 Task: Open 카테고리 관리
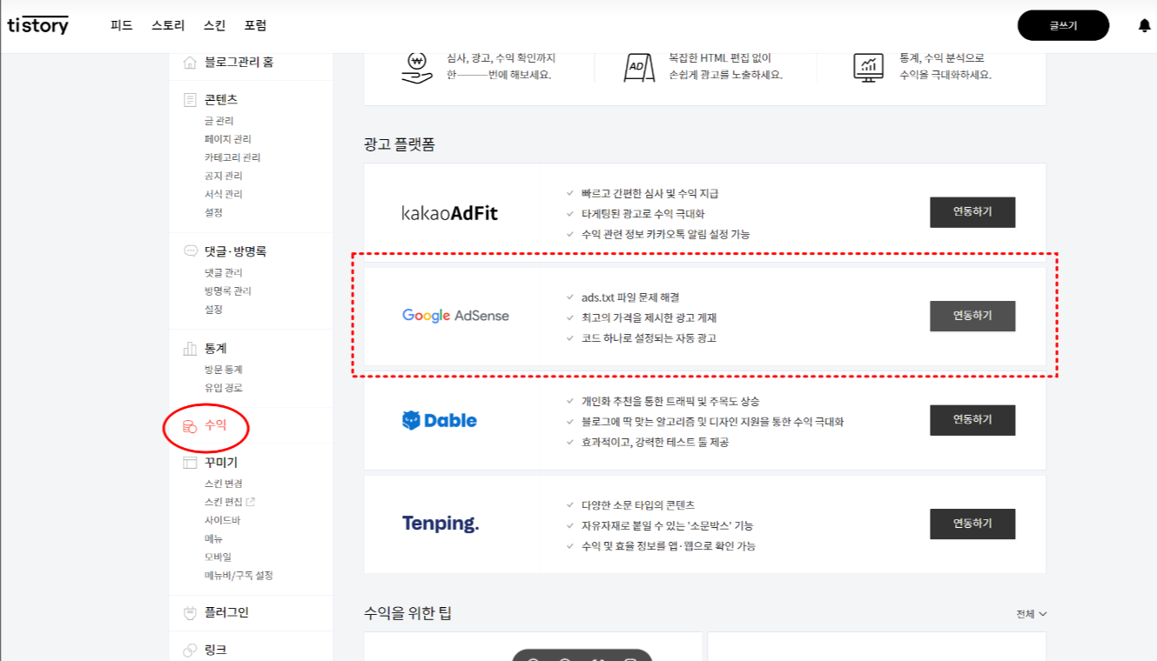tap(232, 157)
